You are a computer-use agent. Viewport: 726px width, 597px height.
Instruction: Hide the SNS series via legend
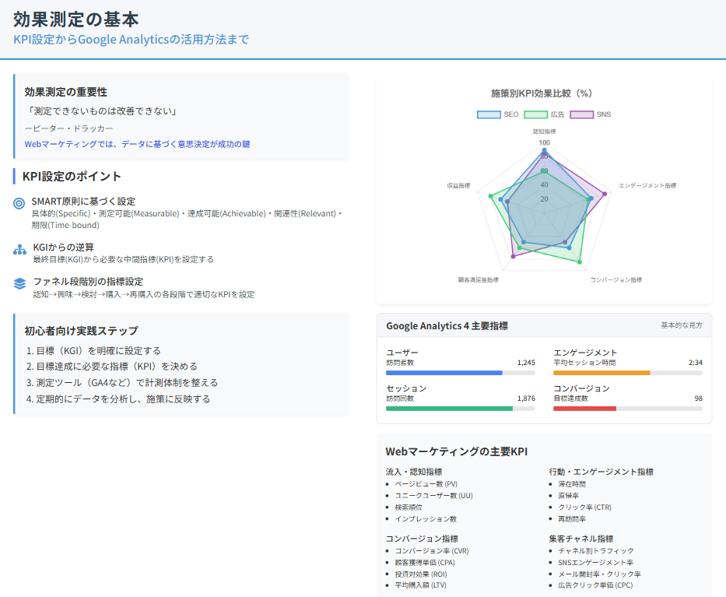[x=591, y=114]
